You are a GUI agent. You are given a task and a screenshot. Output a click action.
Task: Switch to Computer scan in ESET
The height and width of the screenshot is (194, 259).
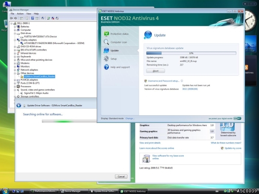point(120,42)
